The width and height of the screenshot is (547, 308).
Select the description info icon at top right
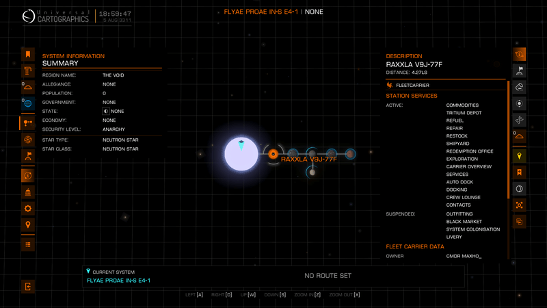coord(520,55)
